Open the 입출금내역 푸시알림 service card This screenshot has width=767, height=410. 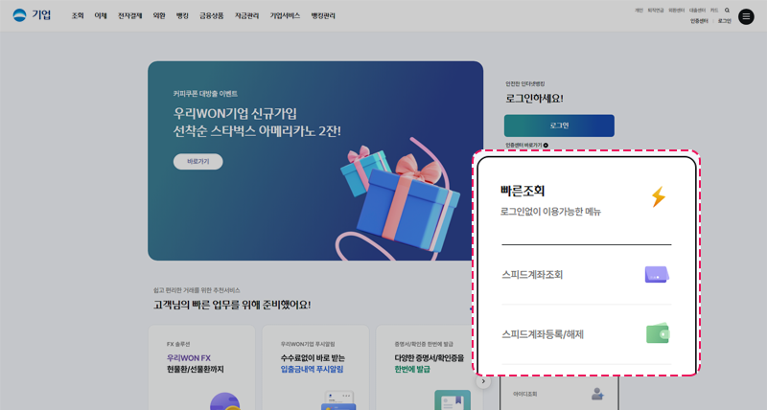tap(315, 368)
